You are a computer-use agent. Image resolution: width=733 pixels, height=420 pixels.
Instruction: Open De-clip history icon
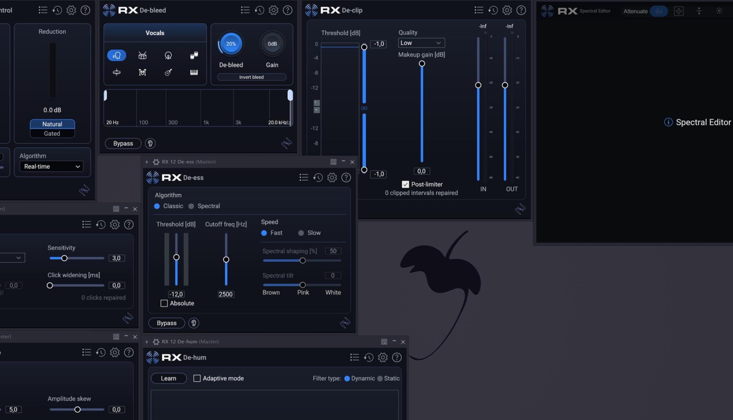pos(493,10)
